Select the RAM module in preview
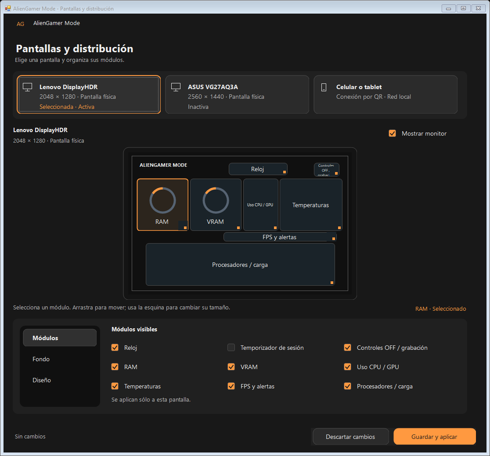Screen dimensions: 490x456 162,205
